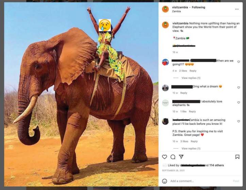Screen dimensions: 246x190
Task: Like the "I absolutely love elephants" comment
Action: [239, 102]
